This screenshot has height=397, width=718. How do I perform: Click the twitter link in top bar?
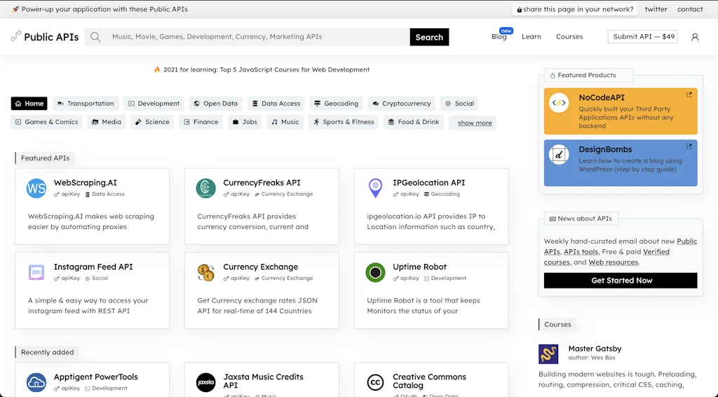coord(656,9)
